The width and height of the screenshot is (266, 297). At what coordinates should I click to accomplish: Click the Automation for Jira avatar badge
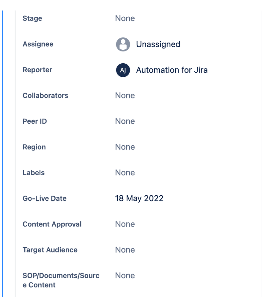pyautogui.click(x=123, y=70)
